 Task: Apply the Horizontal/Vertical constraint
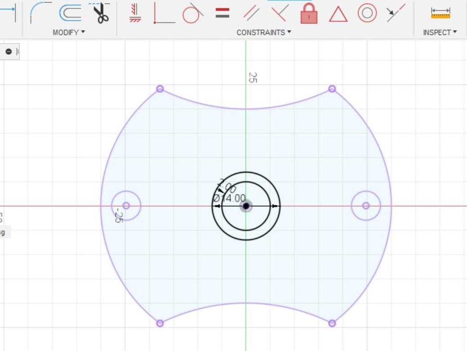tap(135, 13)
